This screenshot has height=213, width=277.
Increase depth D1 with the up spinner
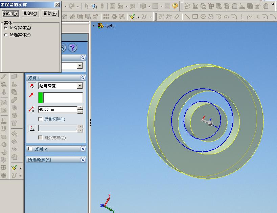coord(80,108)
